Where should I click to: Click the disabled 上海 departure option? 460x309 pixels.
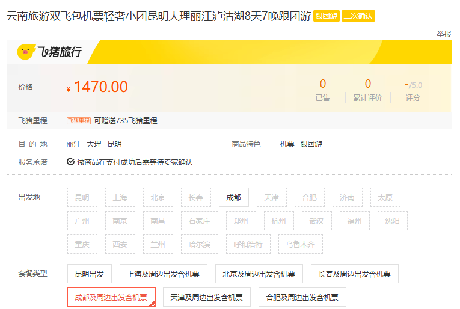[x=120, y=197]
